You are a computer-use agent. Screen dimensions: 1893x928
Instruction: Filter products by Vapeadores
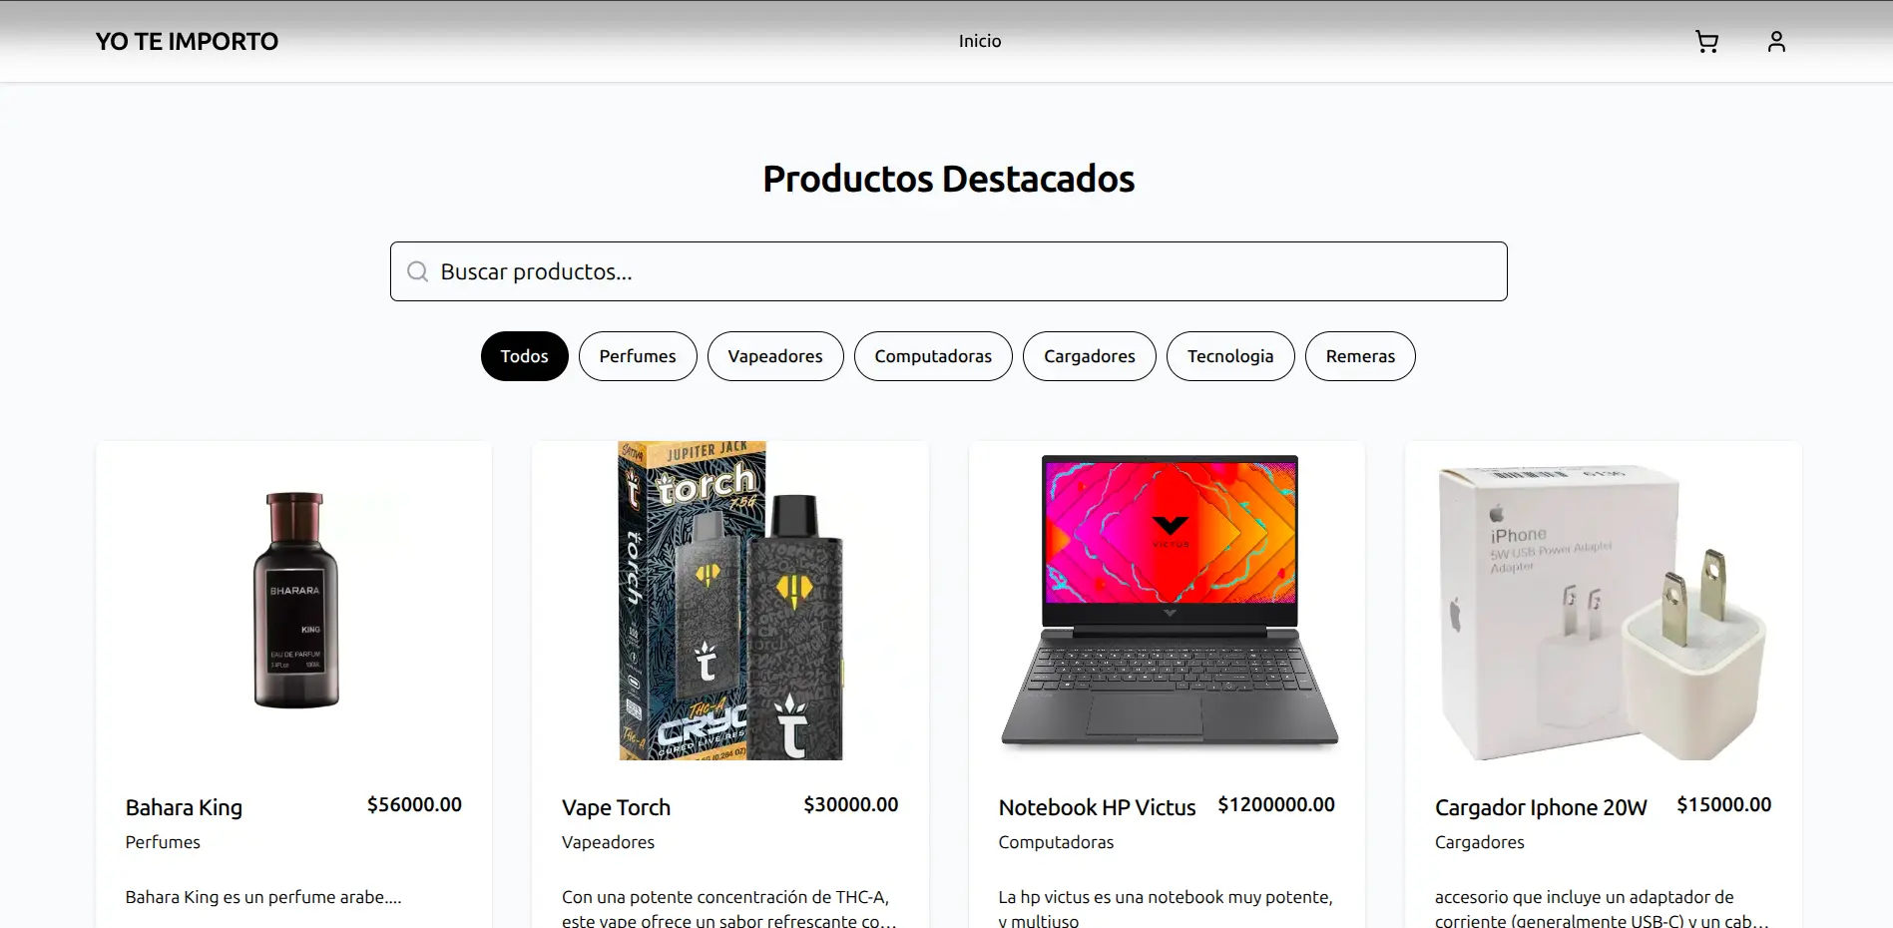[775, 356]
